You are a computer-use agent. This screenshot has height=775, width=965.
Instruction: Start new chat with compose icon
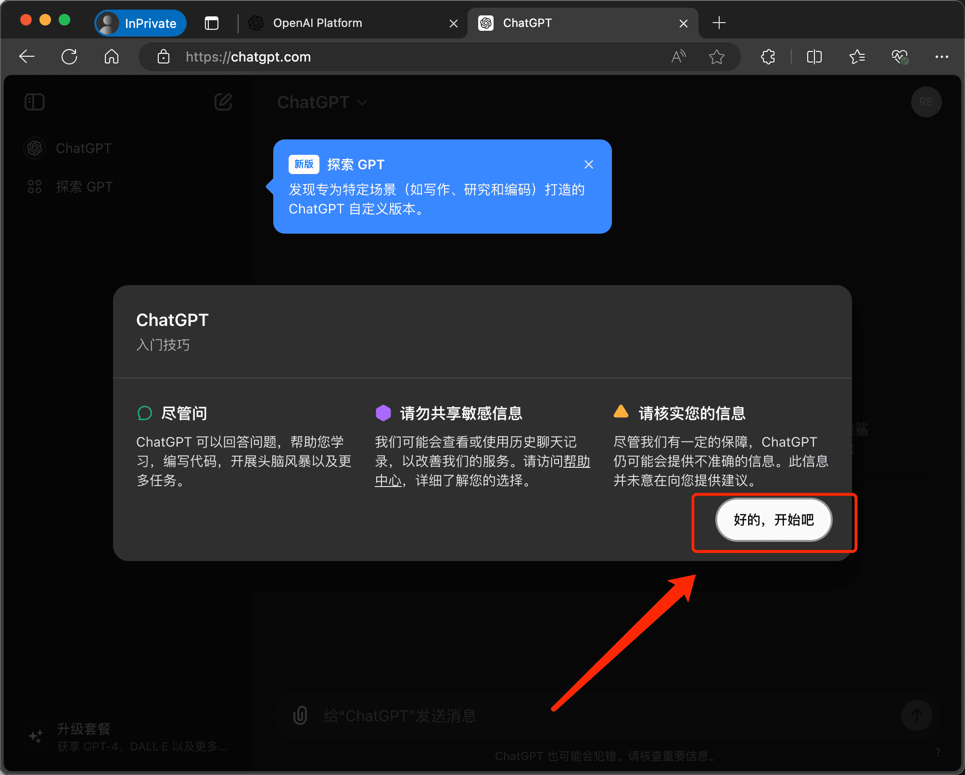pyautogui.click(x=223, y=102)
